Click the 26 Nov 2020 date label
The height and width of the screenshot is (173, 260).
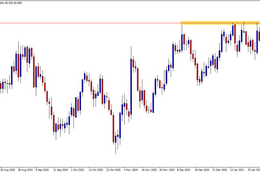pos(167,170)
